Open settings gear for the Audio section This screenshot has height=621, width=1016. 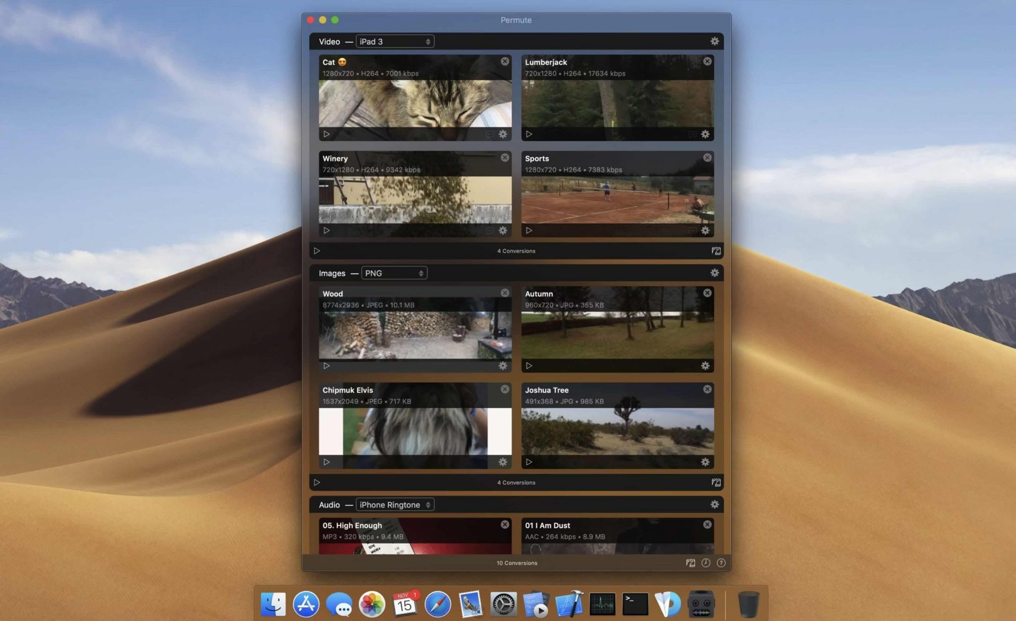click(x=714, y=504)
